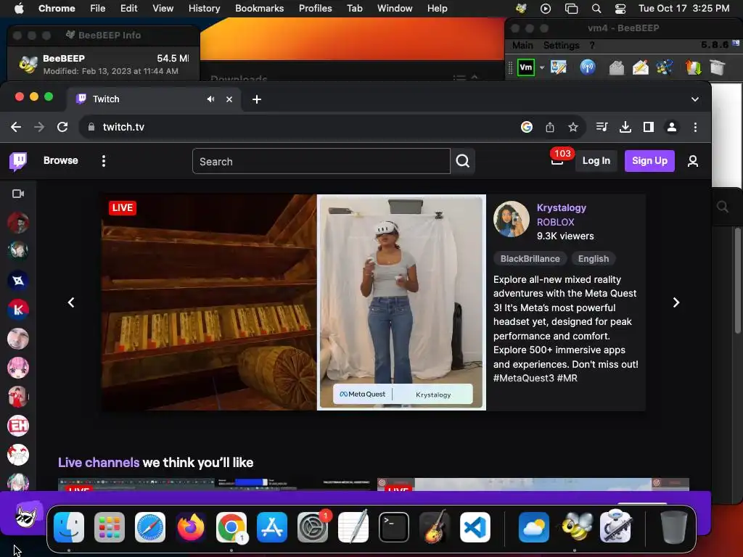
Task: Click the followed channels camera icon in sidebar
Action: click(18, 194)
